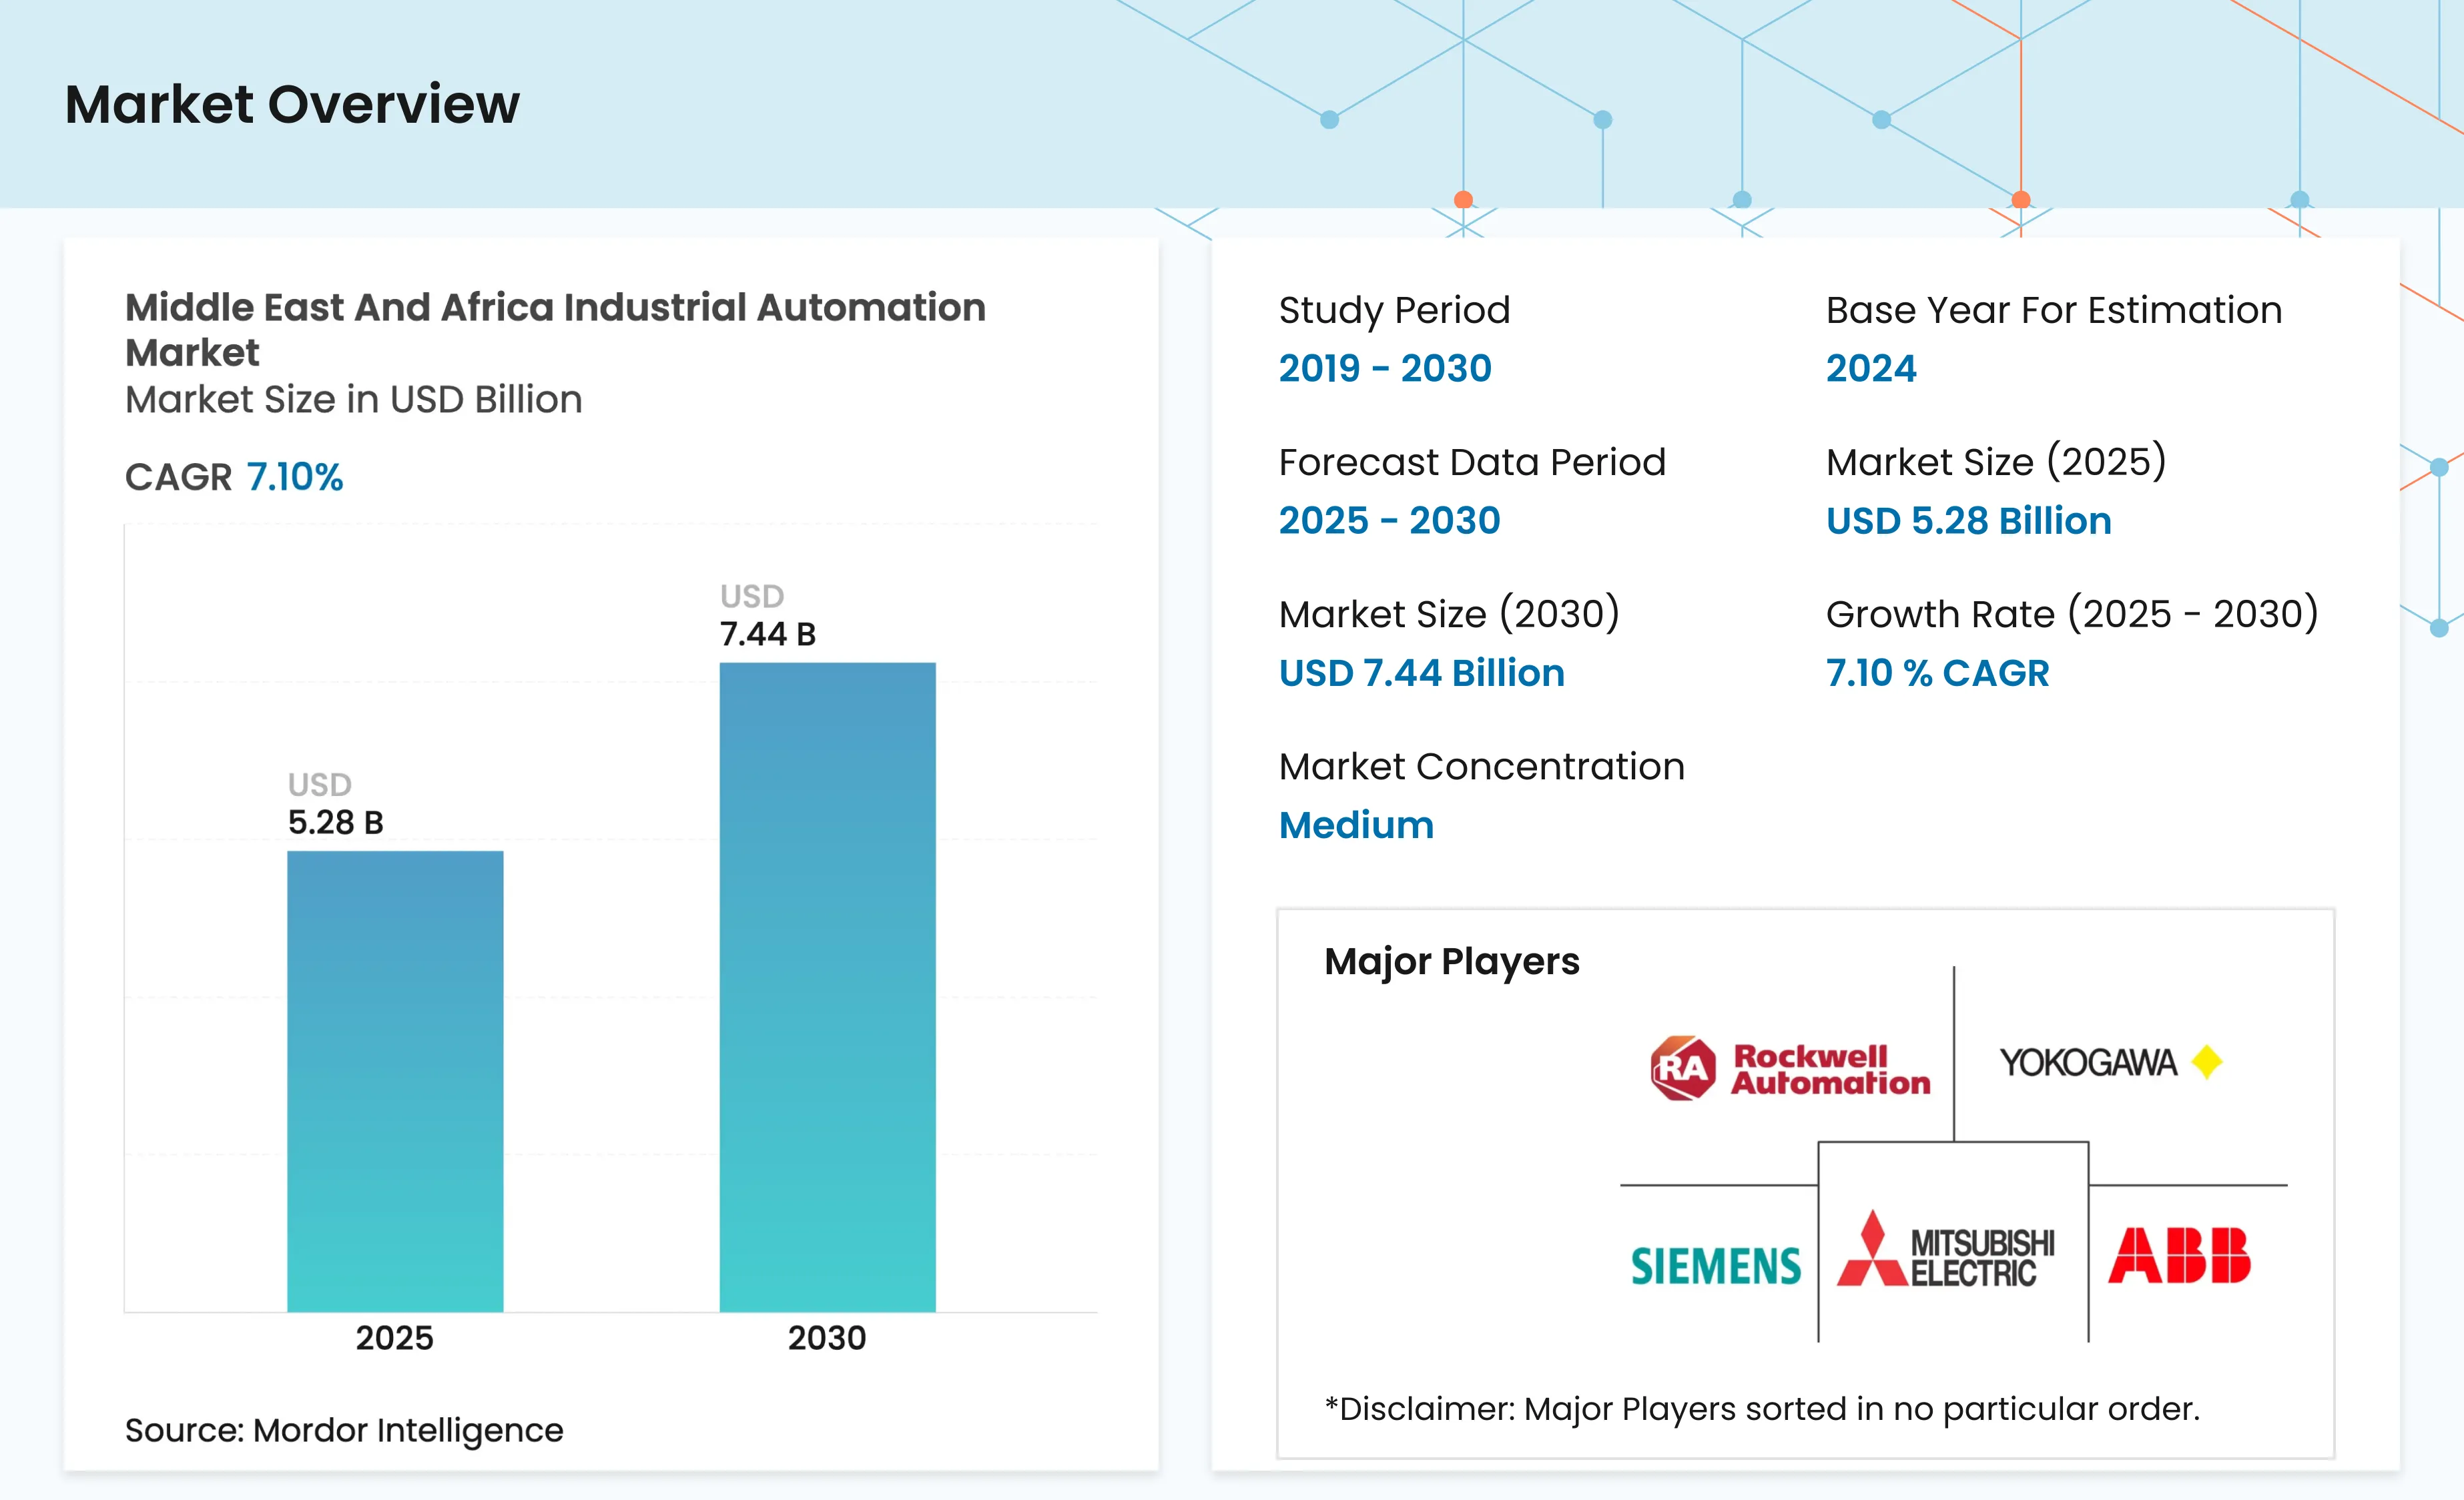2464x1500 pixels.
Task: Click the USD 7.44 Billion value
Action: pyautogui.click(x=1422, y=672)
